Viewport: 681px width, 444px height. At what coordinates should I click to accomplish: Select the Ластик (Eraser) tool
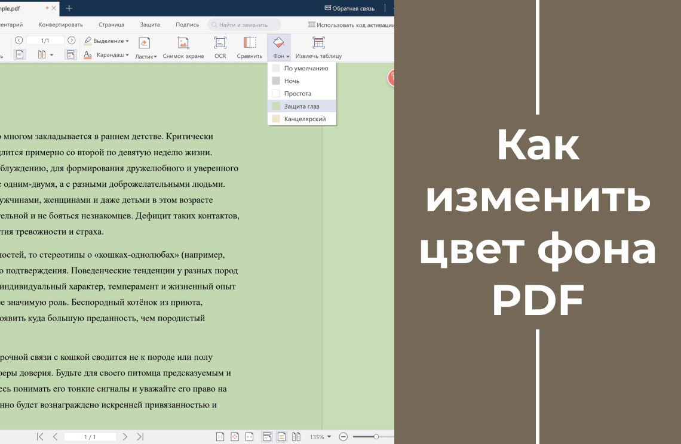click(145, 47)
